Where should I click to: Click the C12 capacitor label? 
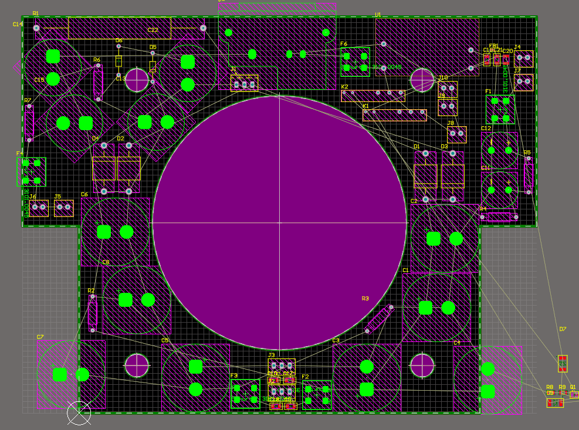pos(486,128)
